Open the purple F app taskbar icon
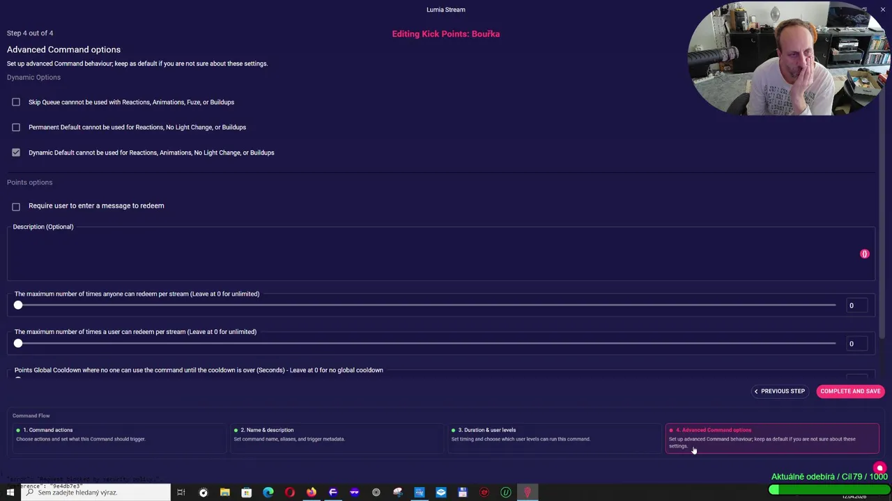Viewport: 892px width, 501px height. (x=333, y=493)
